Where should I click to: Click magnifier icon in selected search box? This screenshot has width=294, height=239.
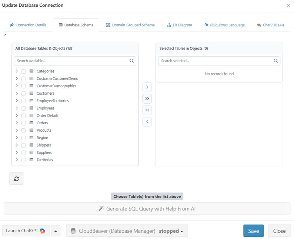(x=276, y=61)
